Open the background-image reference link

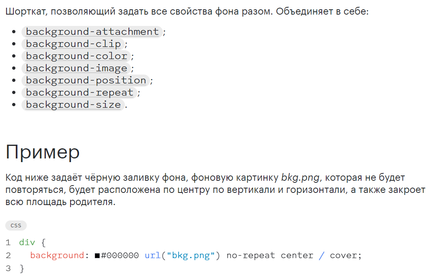coord(77,68)
